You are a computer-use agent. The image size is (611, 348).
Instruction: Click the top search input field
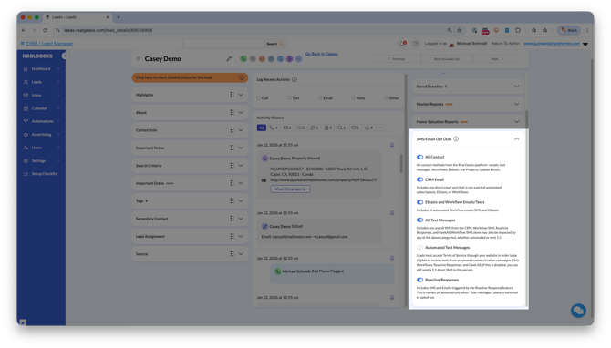pos(223,44)
